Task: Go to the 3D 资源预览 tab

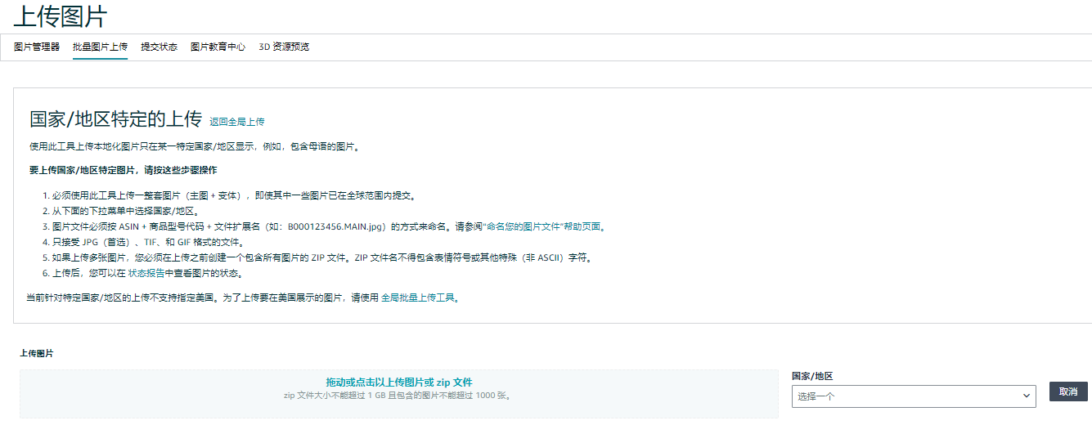Action: [284, 47]
